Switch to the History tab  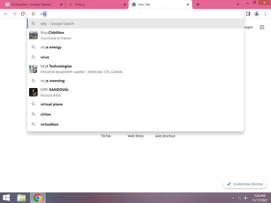pyautogui.click(x=80, y=4)
